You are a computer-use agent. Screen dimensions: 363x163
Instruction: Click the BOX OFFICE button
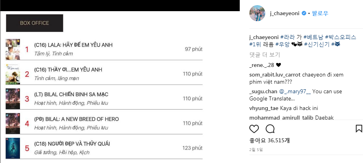tap(34, 23)
